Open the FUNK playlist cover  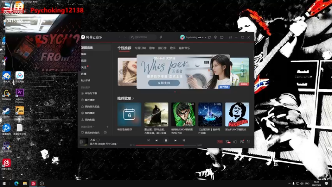tap(237, 115)
